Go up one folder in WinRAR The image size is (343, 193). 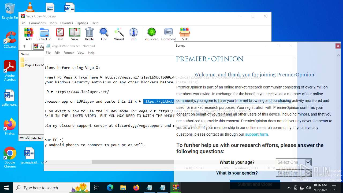tap(24, 46)
